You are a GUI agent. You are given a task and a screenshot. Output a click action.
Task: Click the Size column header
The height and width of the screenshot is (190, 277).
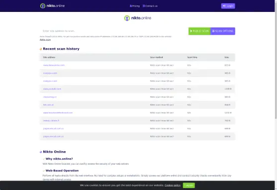(x=227, y=57)
